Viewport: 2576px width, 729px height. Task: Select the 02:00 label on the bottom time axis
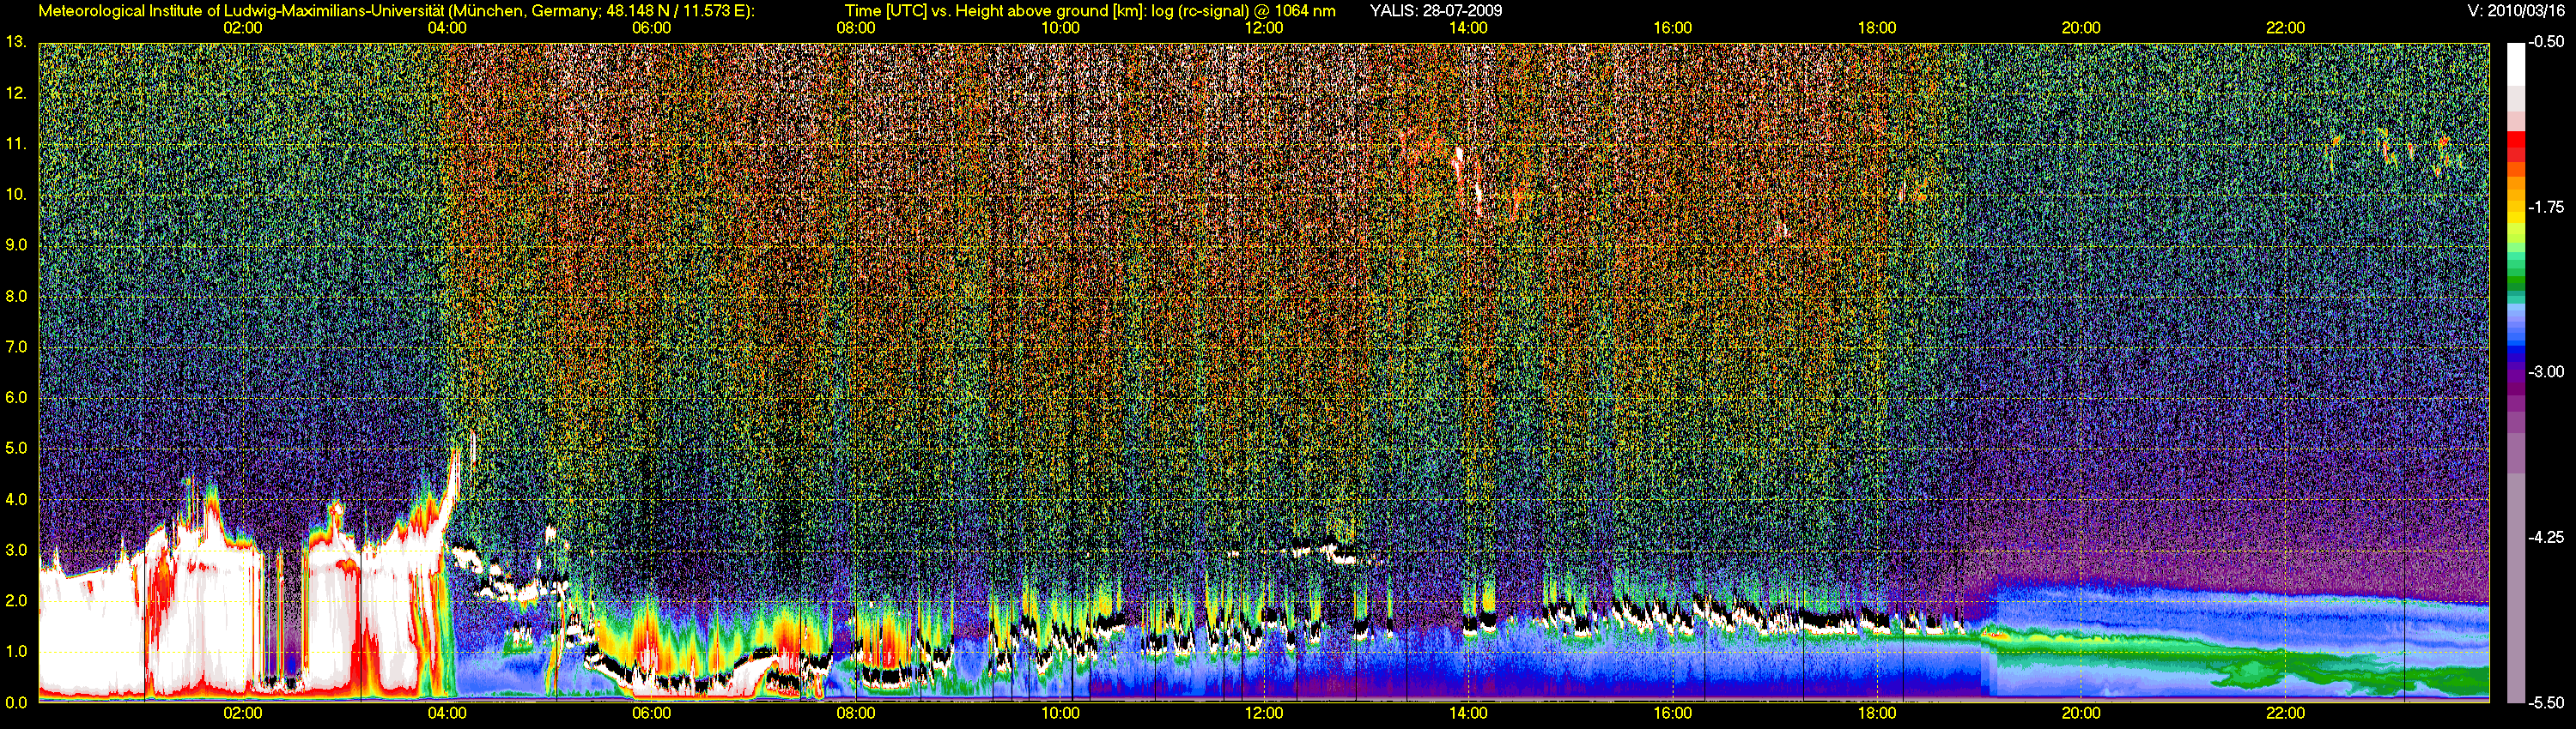243,714
